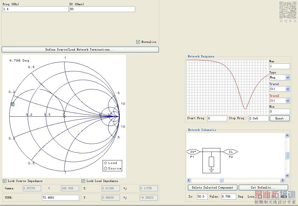Toggle Lock Load Impedance checkbox

[x=83, y=181]
